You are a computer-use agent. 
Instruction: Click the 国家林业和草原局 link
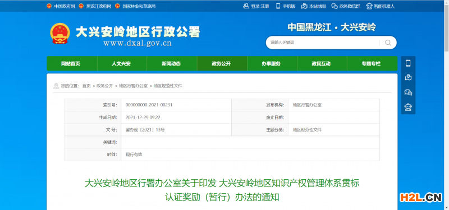pos(139,6)
